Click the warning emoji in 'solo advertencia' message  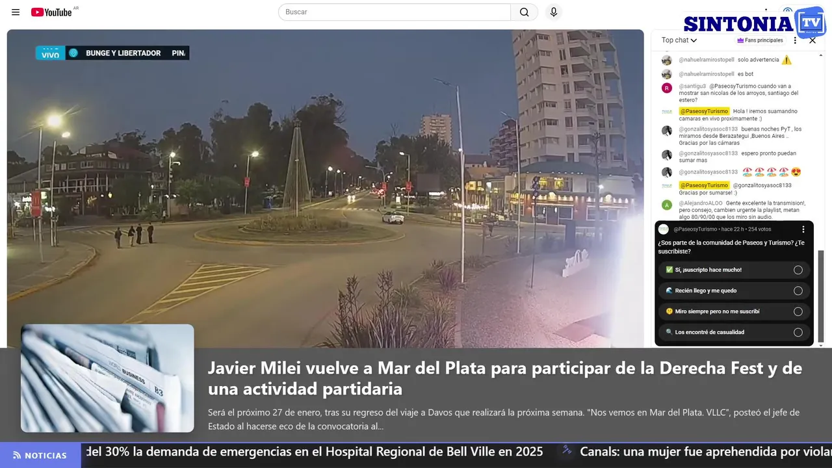786,60
